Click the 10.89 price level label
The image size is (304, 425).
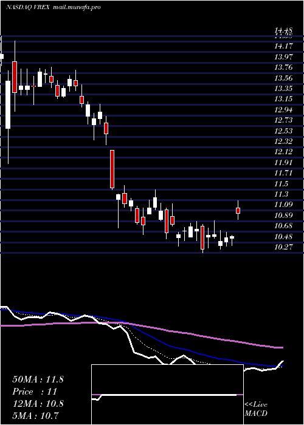[283, 216]
